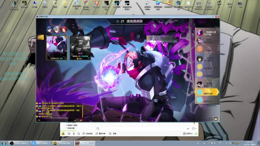Toggle speaker volume in voice app toolbar
This screenshot has width=260, height=146.
coord(69,134)
